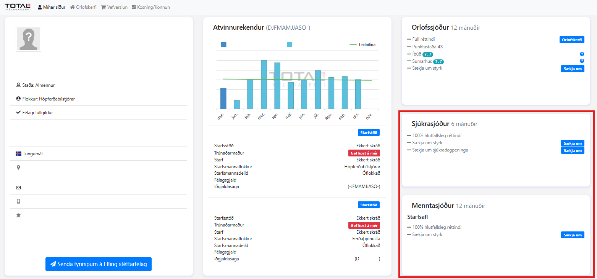Toggle the dark blue legend swatch

point(223,45)
